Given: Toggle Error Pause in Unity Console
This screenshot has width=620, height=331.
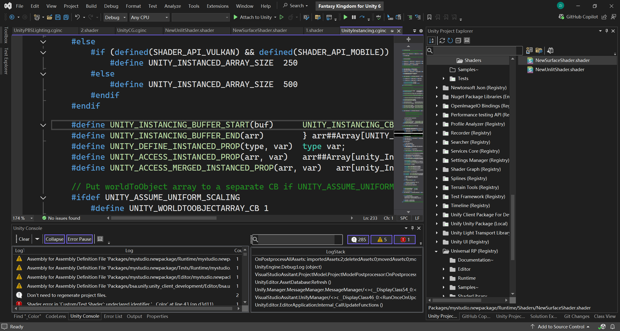Looking at the screenshot, I should pyautogui.click(x=79, y=239).
